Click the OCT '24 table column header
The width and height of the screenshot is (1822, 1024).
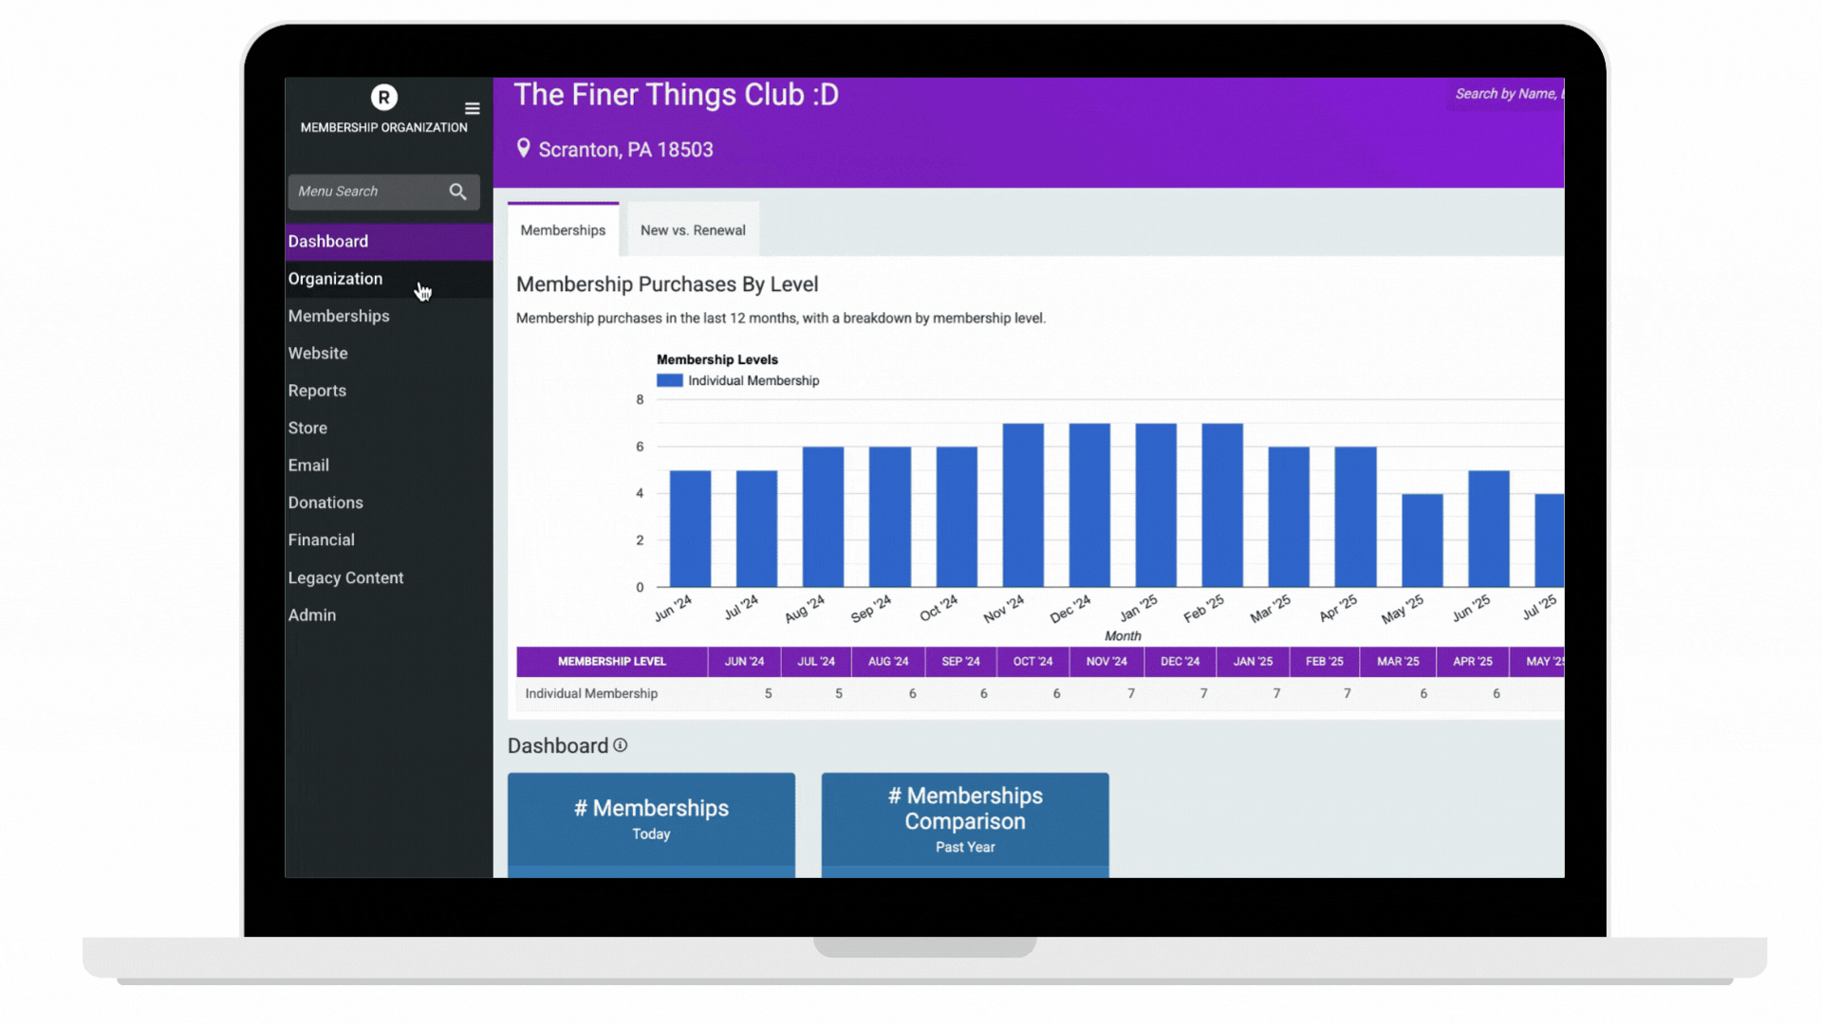pyautogui.click(x=1032, y=661)
